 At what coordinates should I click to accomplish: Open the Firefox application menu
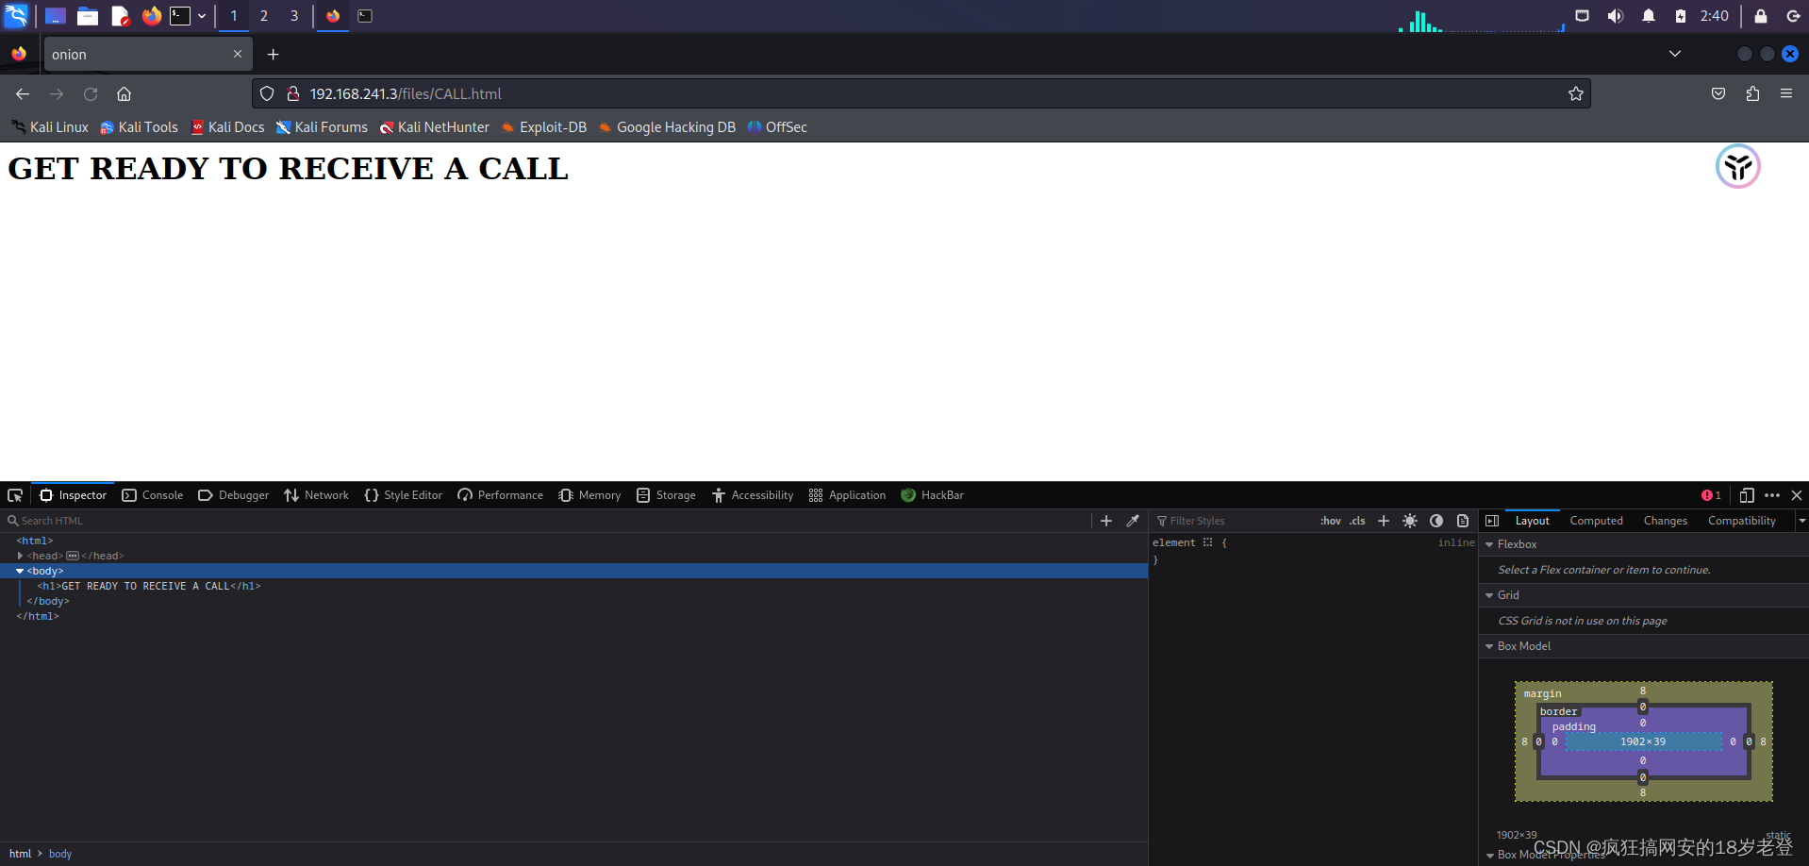(1786, 93)
